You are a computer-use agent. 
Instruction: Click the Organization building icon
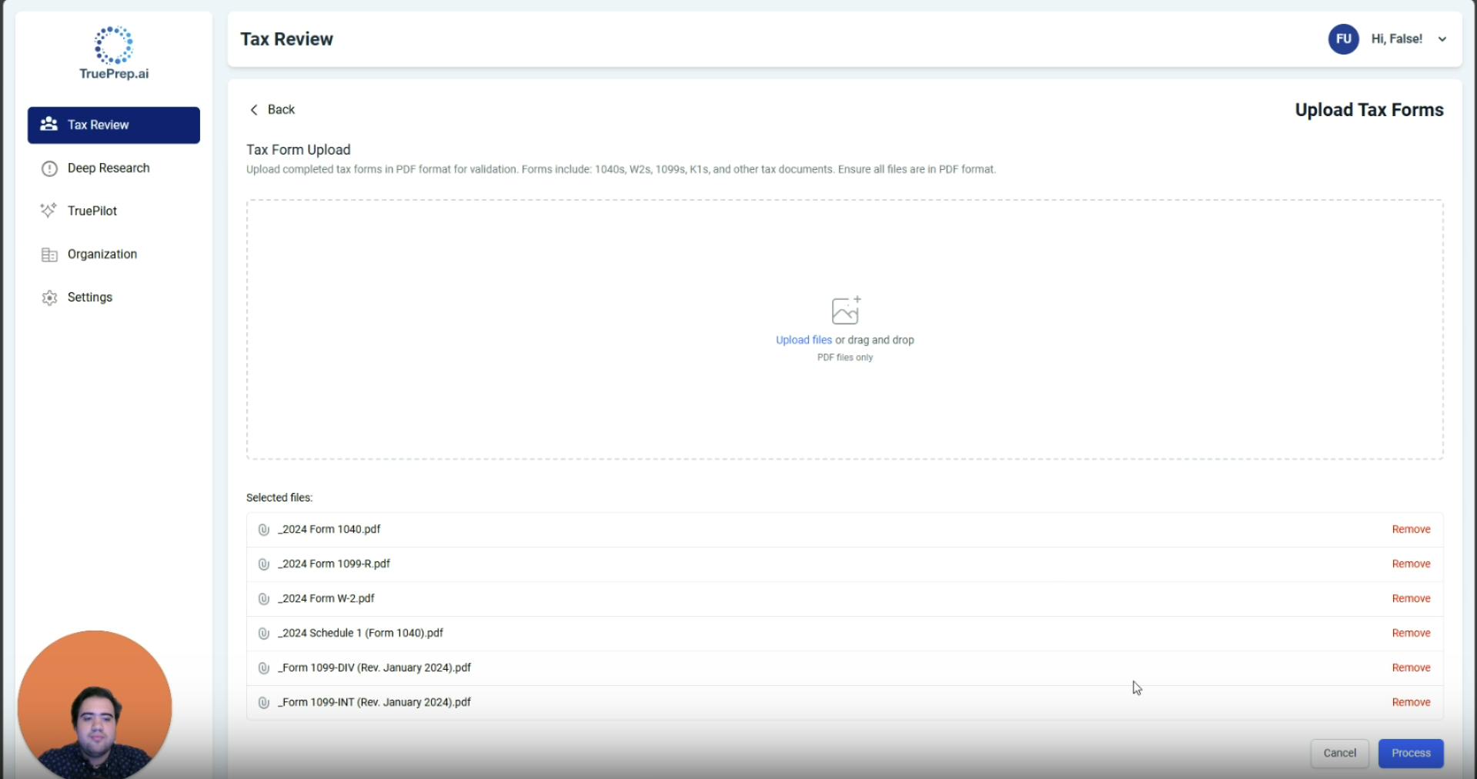(49, 255)
